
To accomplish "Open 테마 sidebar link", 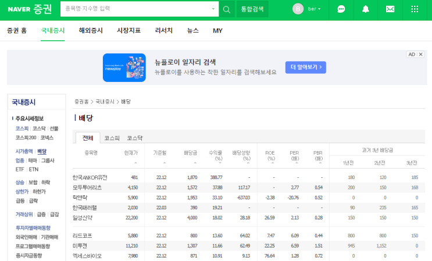I will (x=33, y=160).
